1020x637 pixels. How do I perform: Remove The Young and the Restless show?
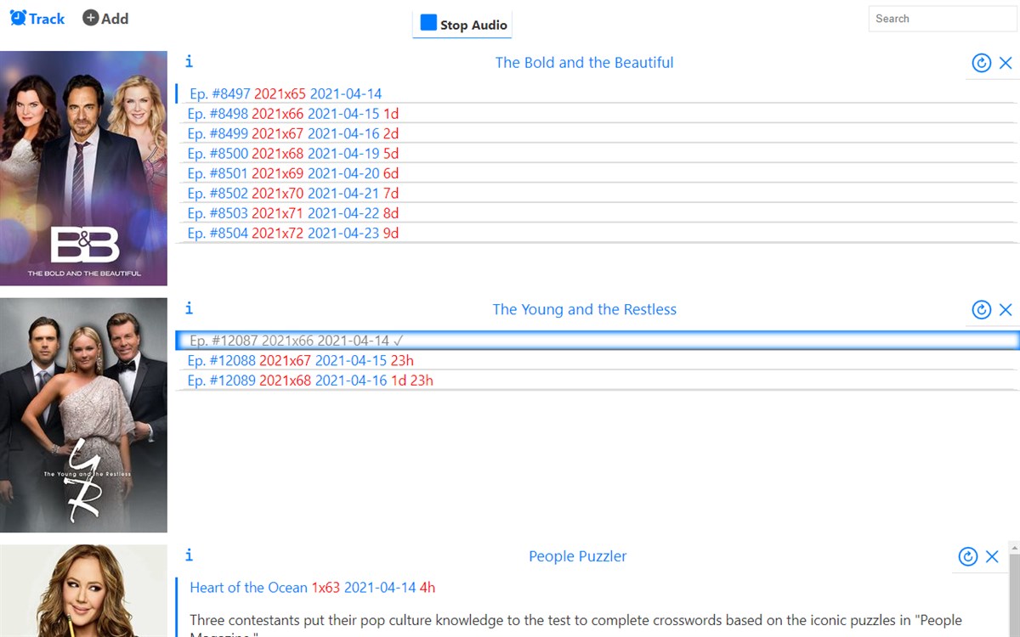point(1006,310)
